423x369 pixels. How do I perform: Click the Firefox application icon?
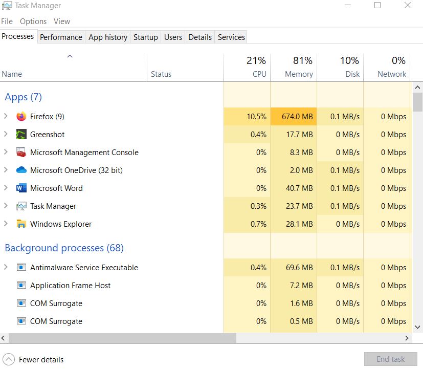[20, 116]
